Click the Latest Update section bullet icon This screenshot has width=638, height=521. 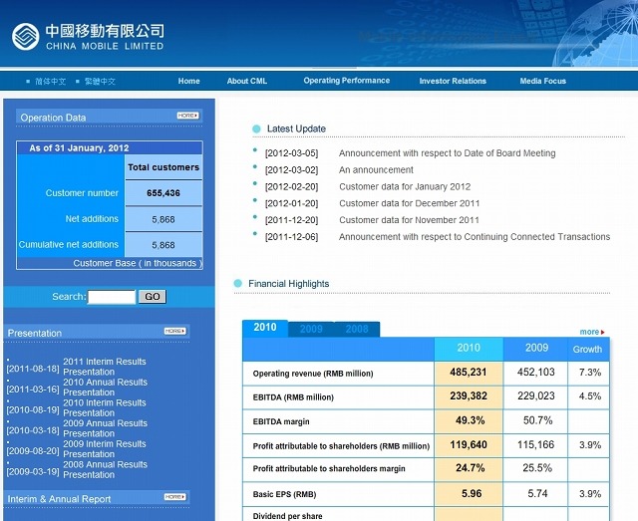[x=256, y=129]
